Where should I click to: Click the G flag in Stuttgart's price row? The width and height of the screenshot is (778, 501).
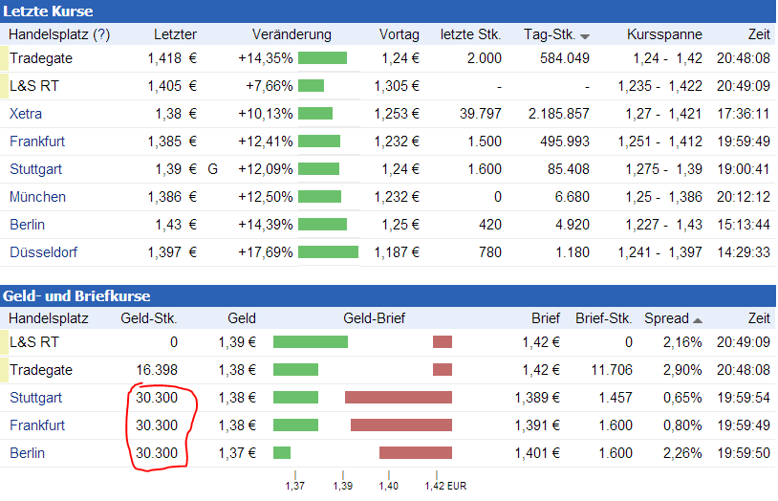tap(213, 169)
